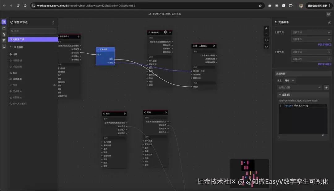Click 鼠标点击 event port on 暂停 node
334x191 pixels.
tap(168, 125)
